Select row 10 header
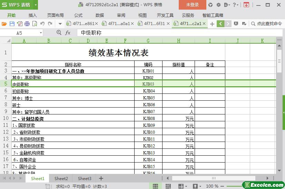The image size is (285, 189). click(x=6, y=118)
